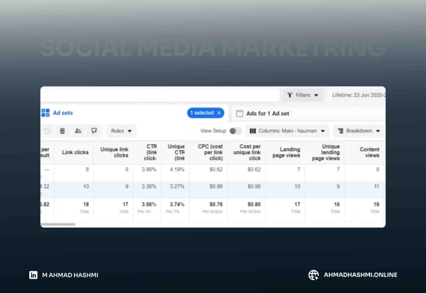Viewport: 426px width, 293px height.
Task: Select the Lifetime date range picker
Action: click(358, 95)
